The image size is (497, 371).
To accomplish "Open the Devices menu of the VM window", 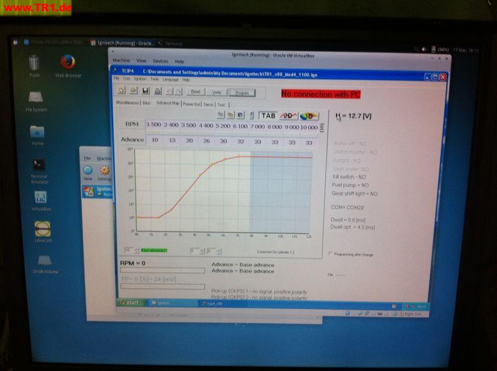I will (160, 61).
